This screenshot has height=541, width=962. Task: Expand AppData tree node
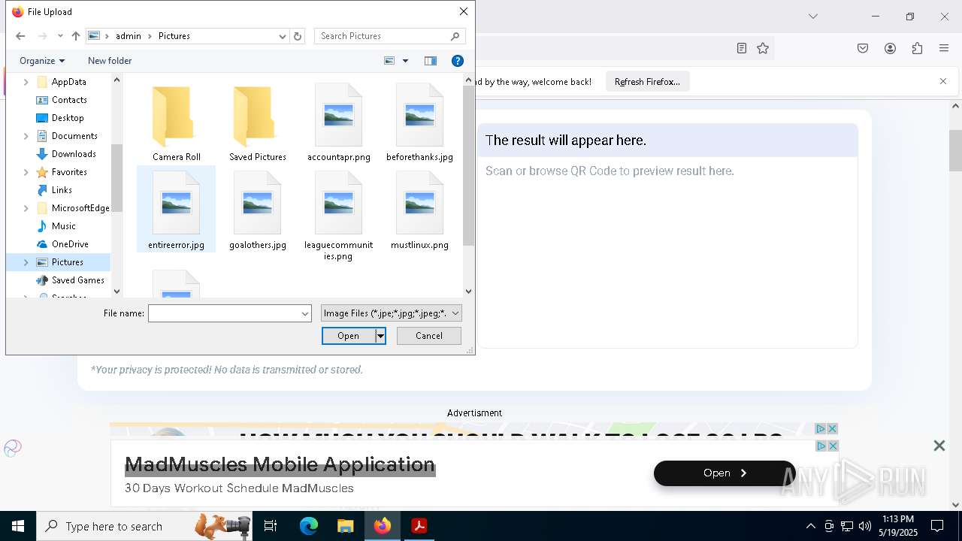(26, 82)
